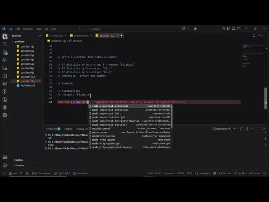Switch to the Output panel tab

point(68,129)
